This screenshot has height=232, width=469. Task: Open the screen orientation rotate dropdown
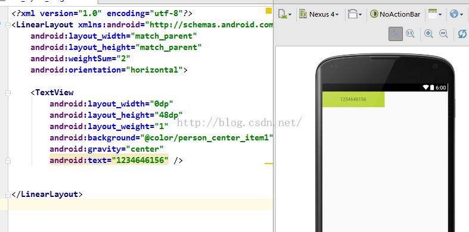(x=355, y=14)
